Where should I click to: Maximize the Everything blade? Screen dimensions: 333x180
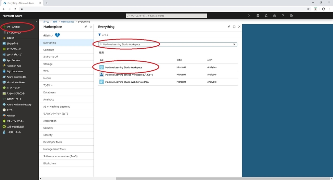pos(234,27)
